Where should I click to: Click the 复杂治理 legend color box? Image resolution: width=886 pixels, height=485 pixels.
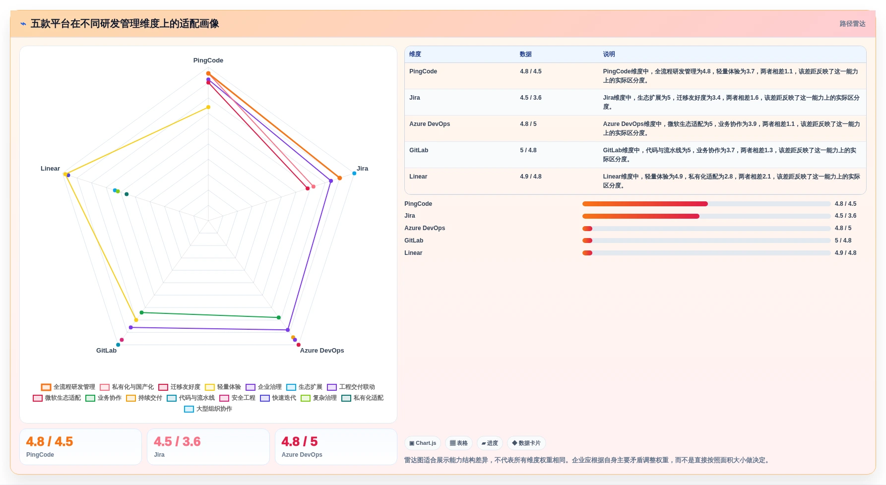pyautogui.click(x=306, y=398)
